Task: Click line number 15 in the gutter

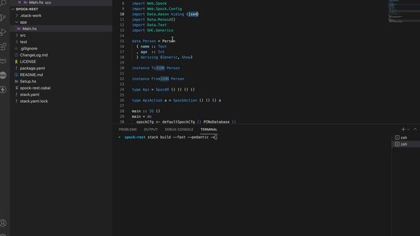Action: click(x=122, y=41)
